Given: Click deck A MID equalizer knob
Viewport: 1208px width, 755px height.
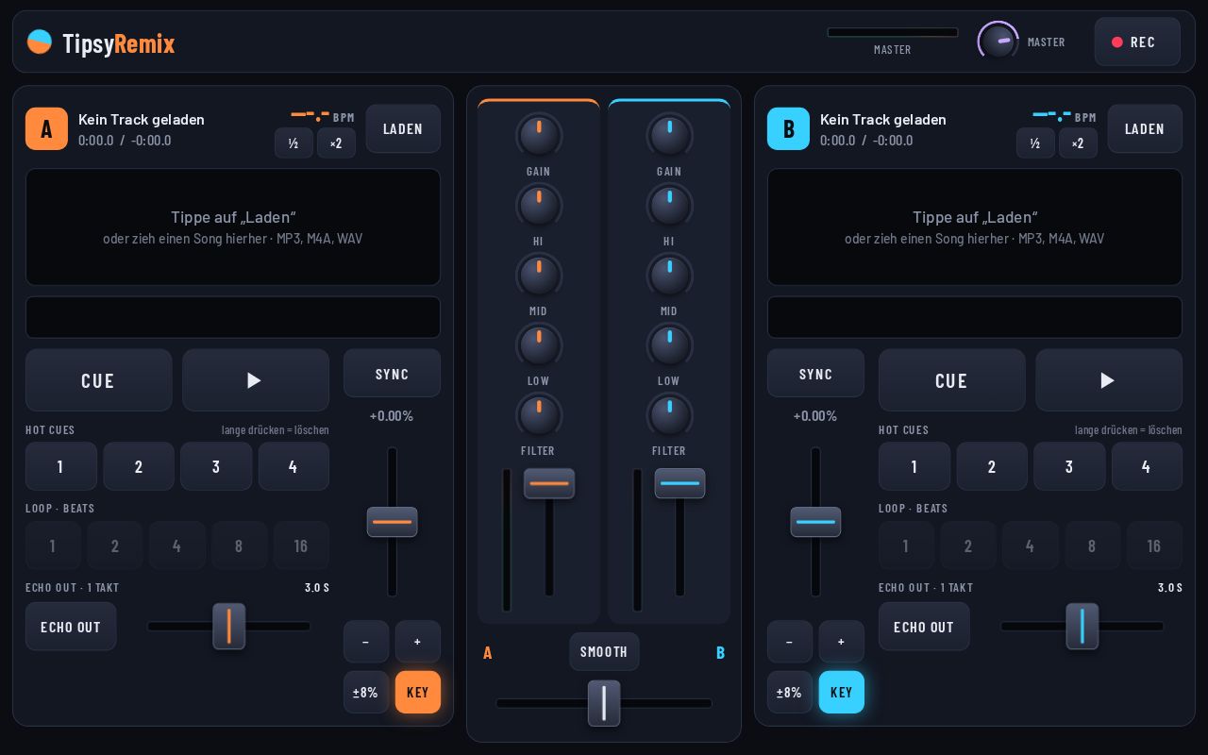Looking at the screenshot, I should pyautogui.click(x=539, y=276).
